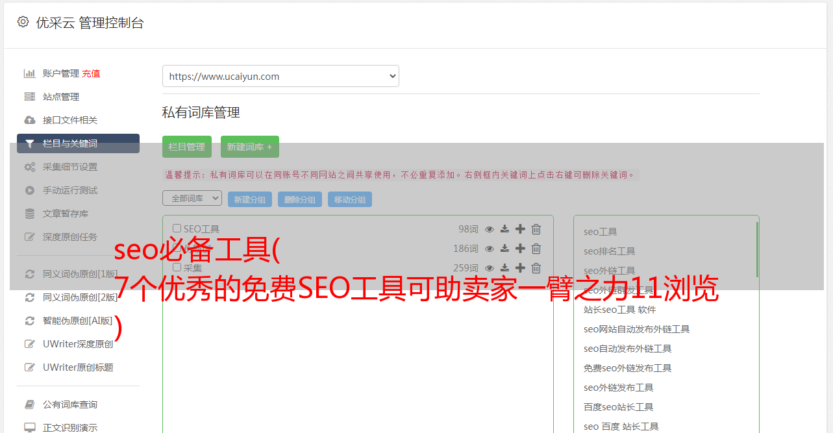Click refresh icon of 智能伪原创[AI版]
This screenshot has height=433, width=833.
[x=30, y=321]
